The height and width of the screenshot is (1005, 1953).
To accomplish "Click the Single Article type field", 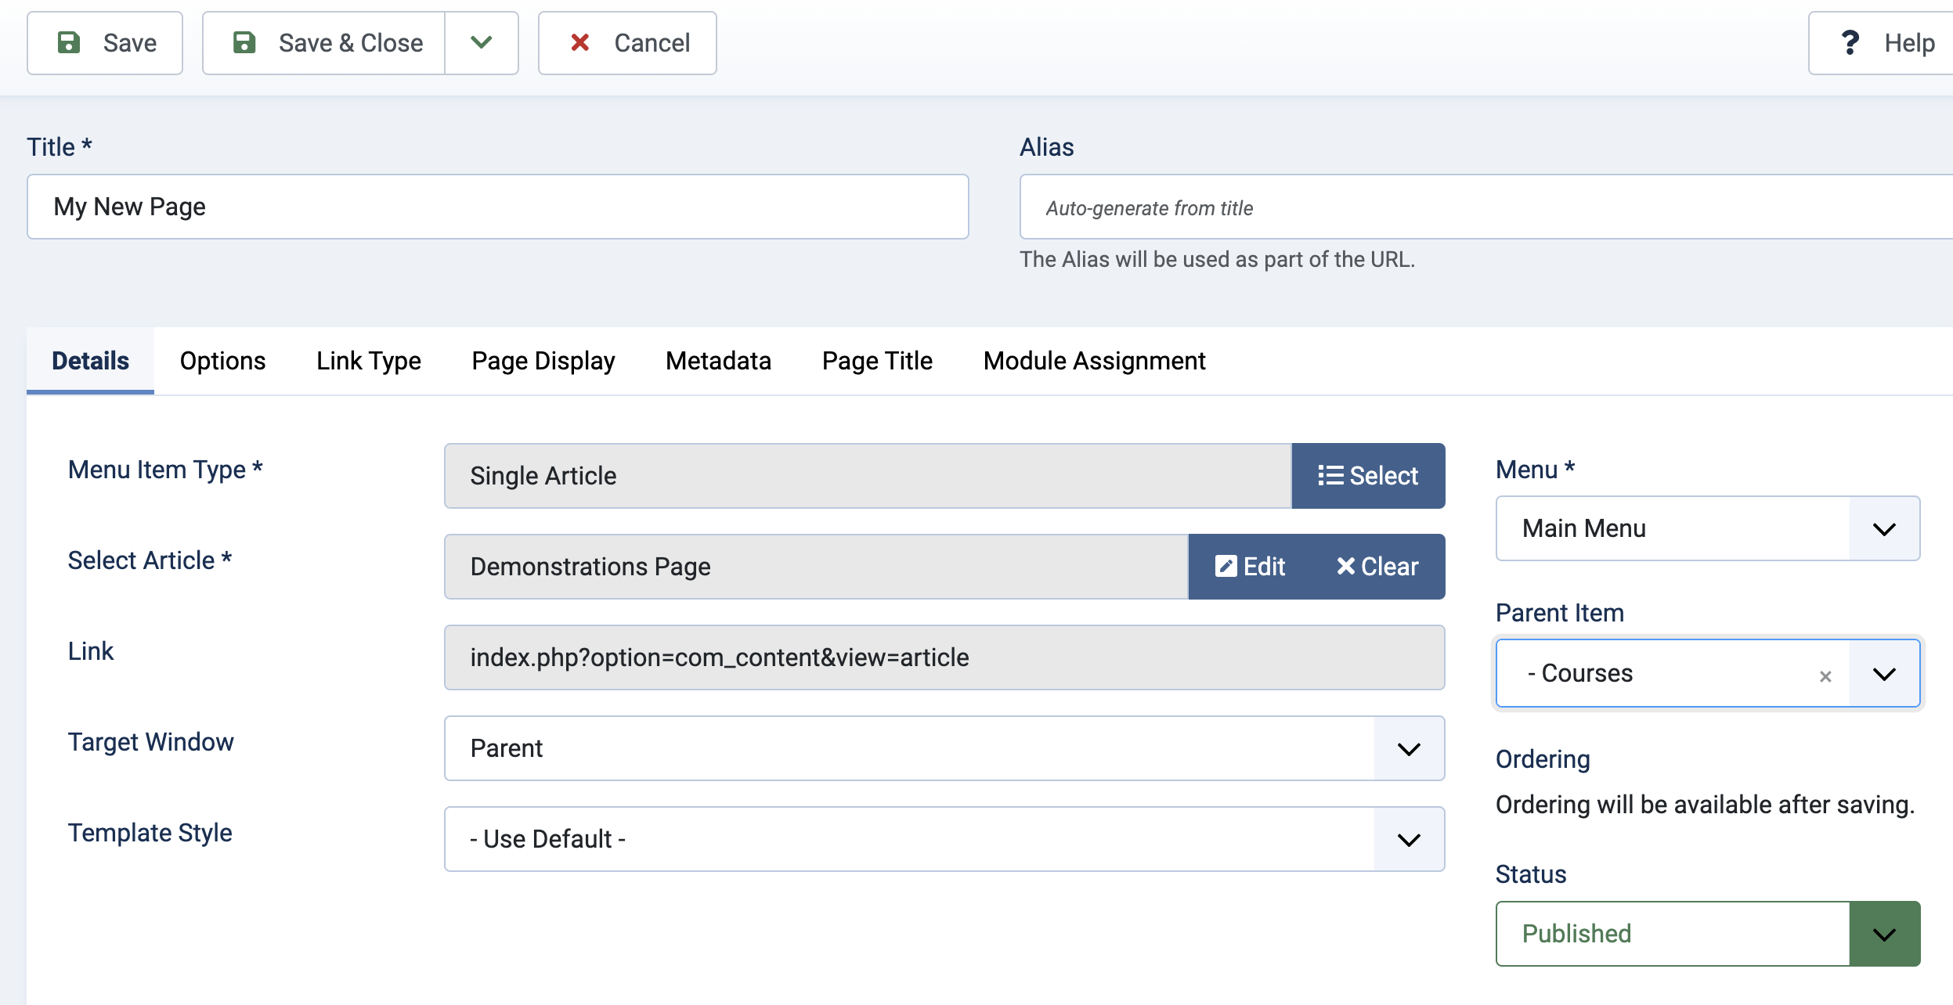I will pyautogui.click(x=868, y=476).
